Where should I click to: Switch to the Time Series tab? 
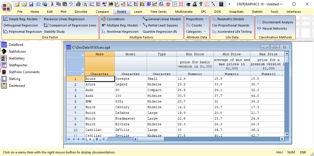coord(158,12)
